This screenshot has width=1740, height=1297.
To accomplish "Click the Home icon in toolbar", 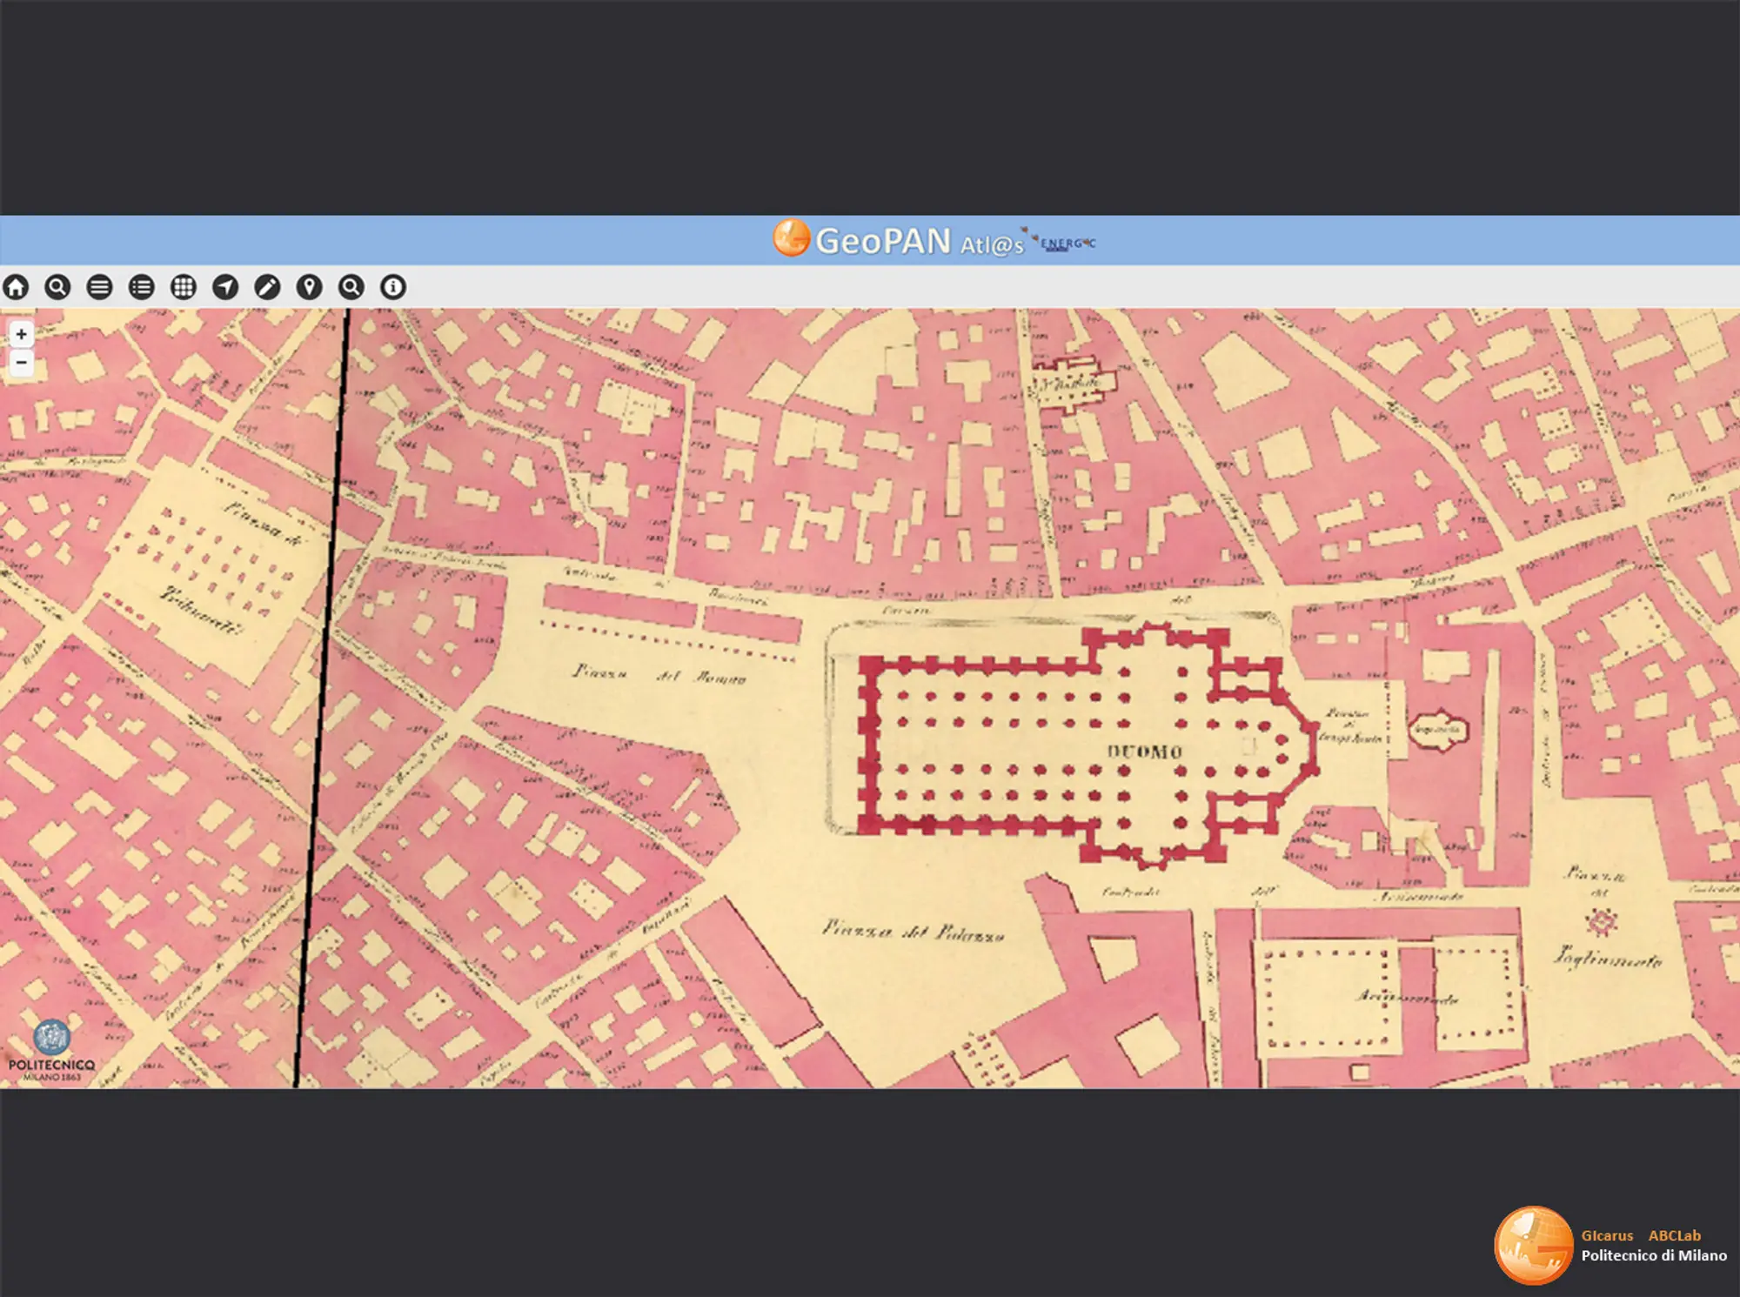I will 17,287.
